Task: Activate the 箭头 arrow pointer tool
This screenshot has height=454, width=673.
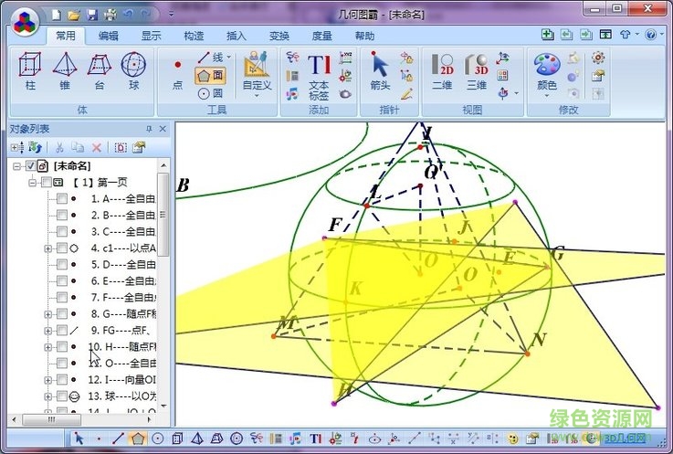Action: tap(380, 71)
